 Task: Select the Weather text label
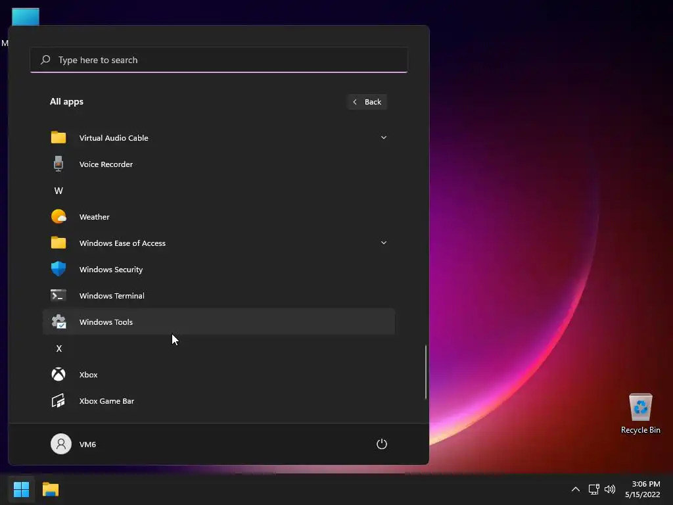pyautogui.click(x=95, y=217)
